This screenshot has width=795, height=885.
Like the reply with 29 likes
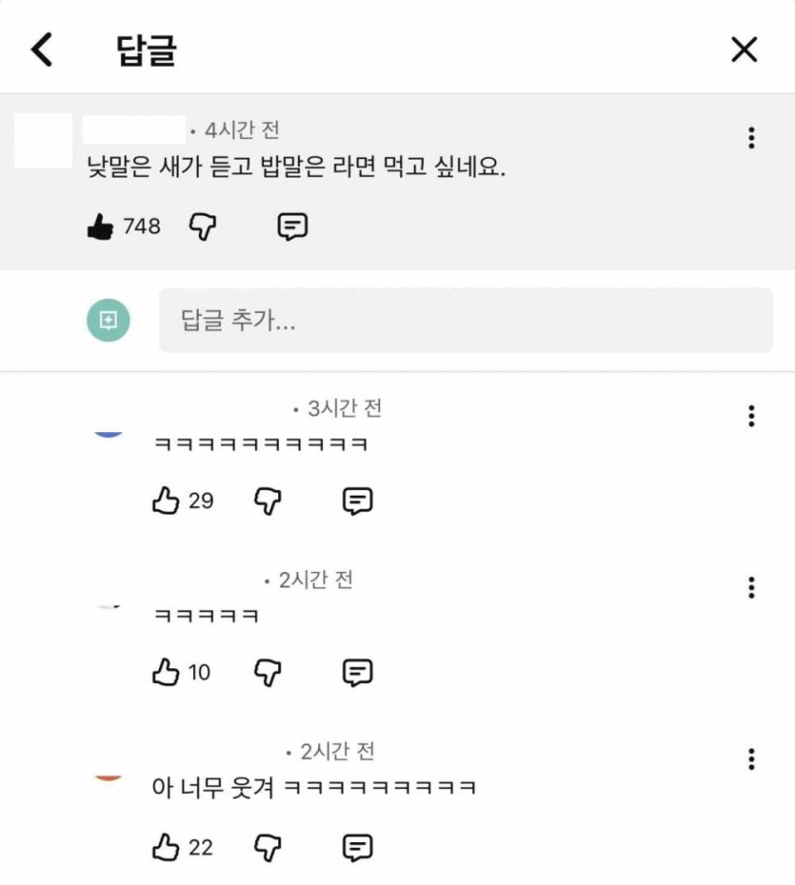point(166,501)
